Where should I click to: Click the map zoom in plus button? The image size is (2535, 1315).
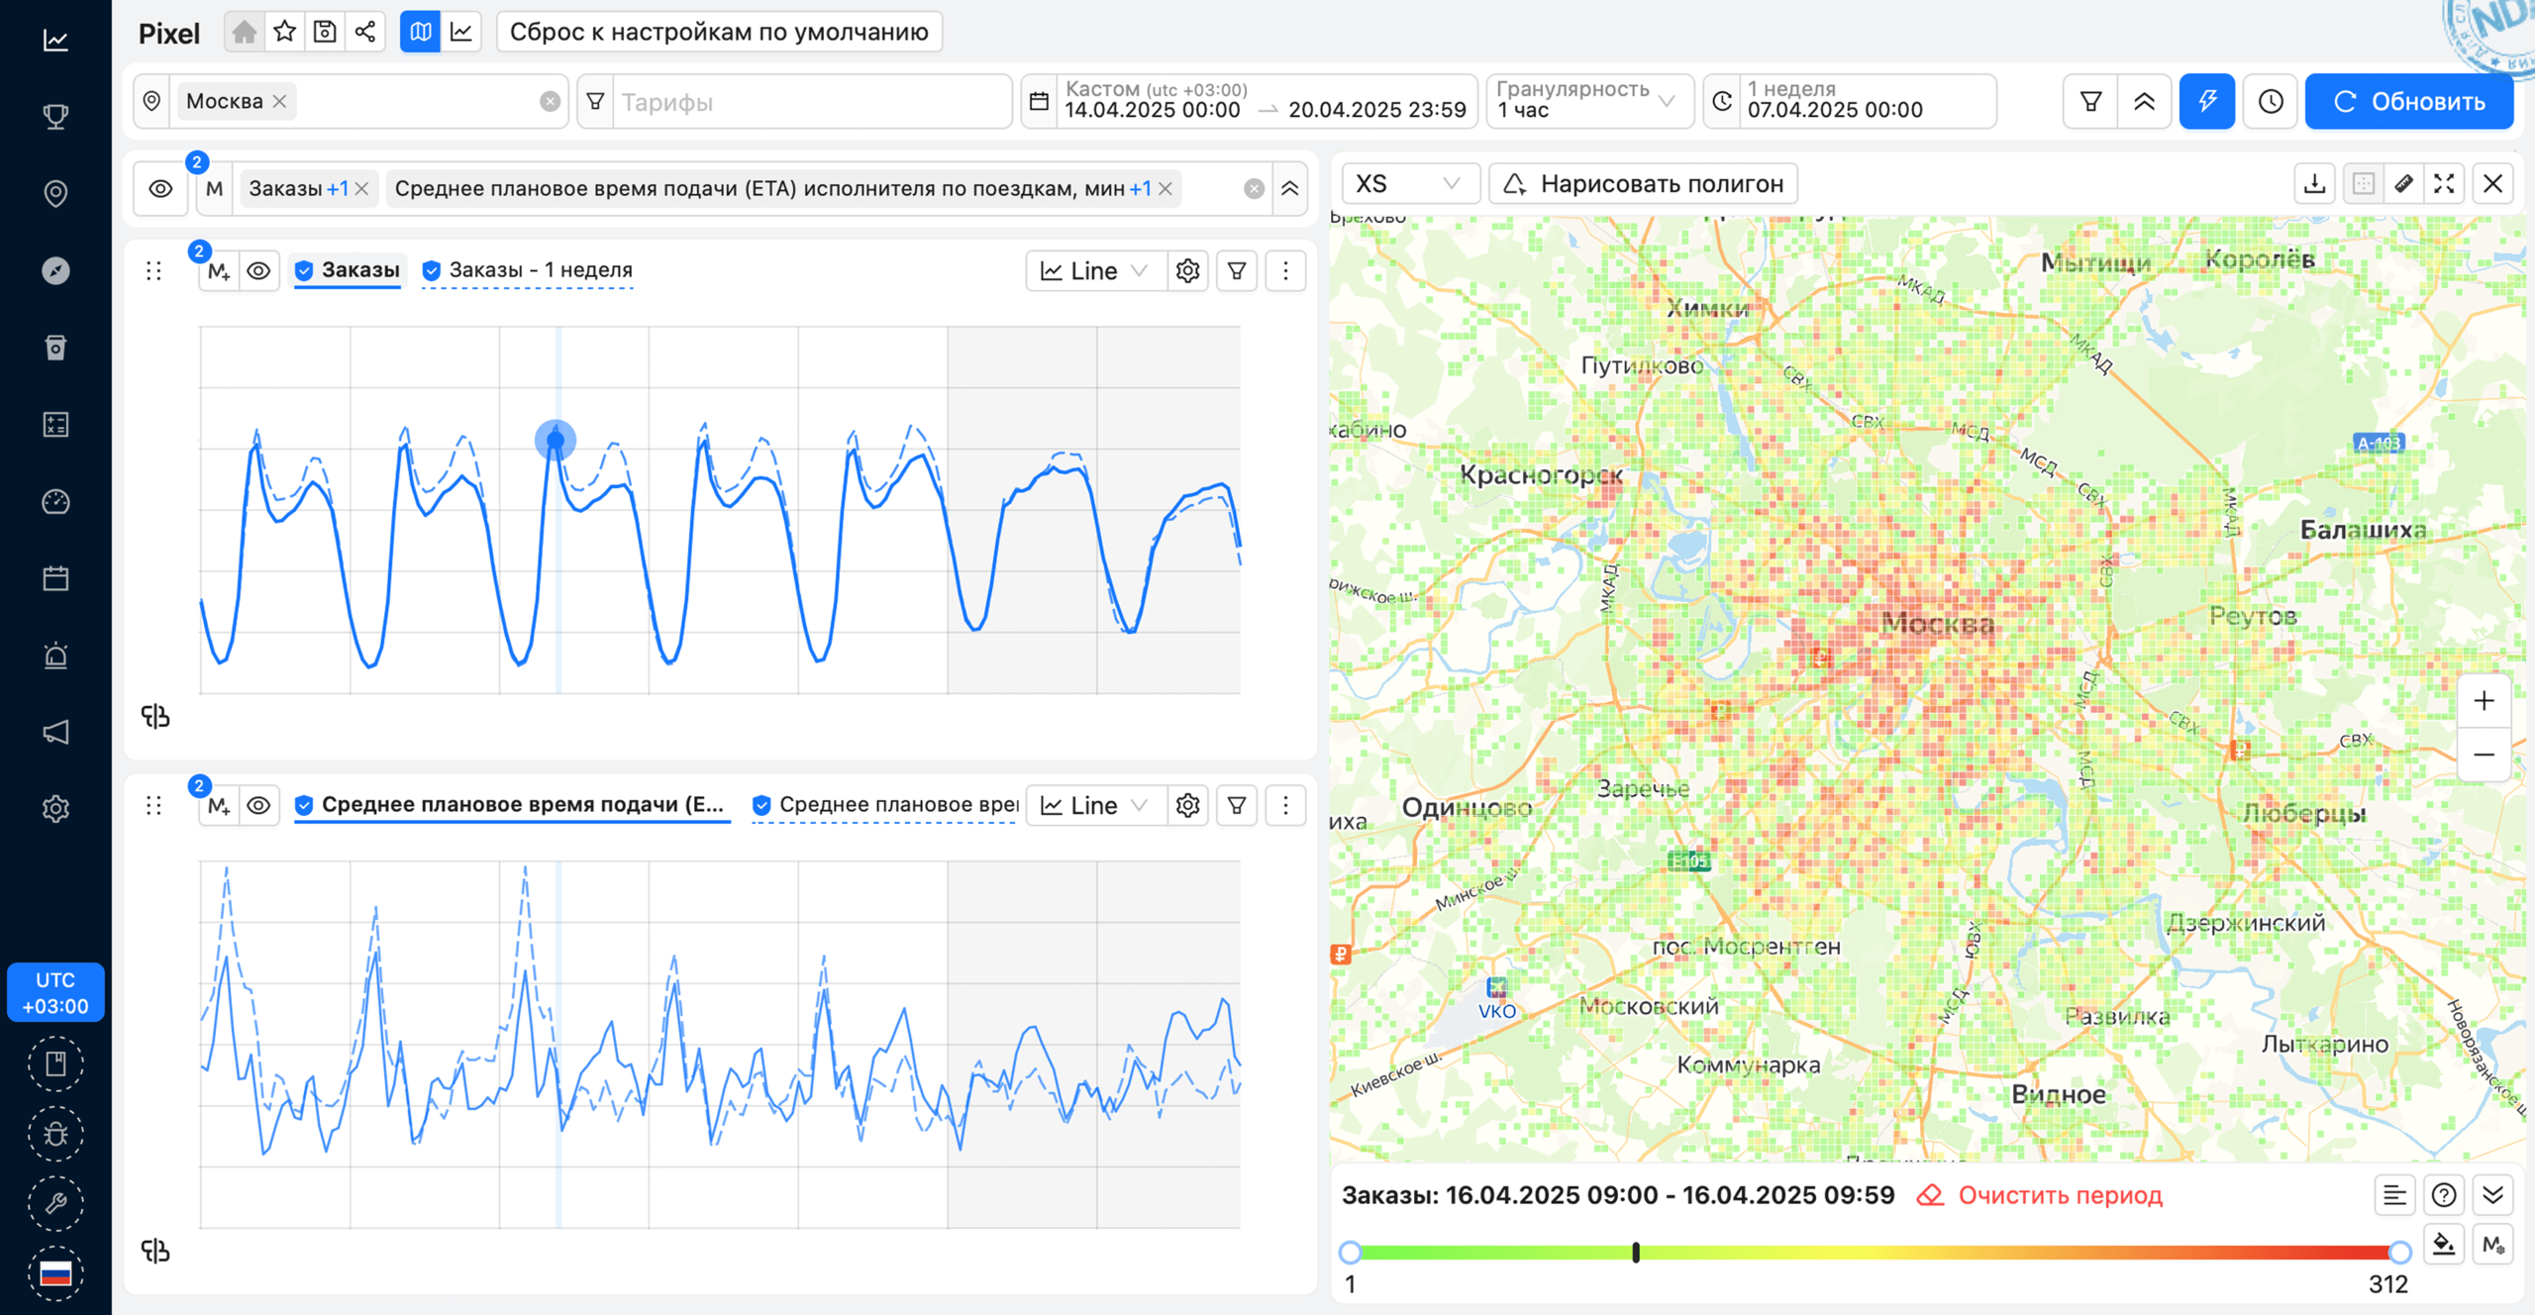click(2484, 701)
